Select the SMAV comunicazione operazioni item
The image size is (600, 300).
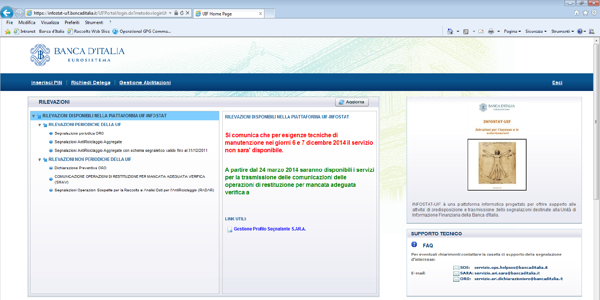click(130, 179)
